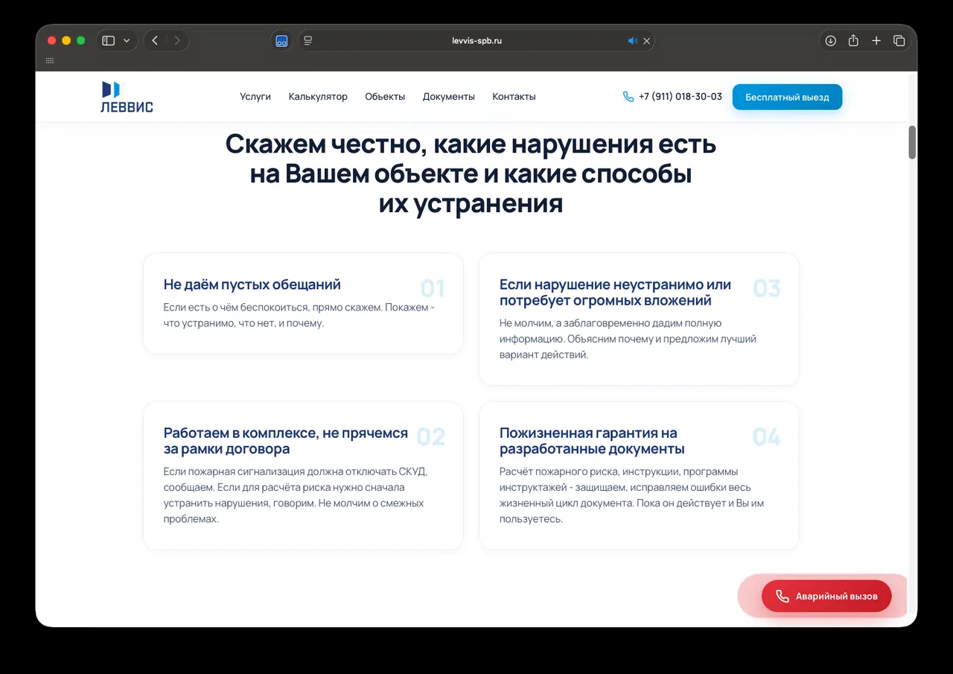Open a new tab with plus icon
Image resolution: width=953 pixels, height=674 pixels.
pyautogui.click(x=876, y=41)
